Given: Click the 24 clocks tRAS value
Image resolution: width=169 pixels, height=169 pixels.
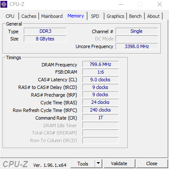Looking at the screenshot, I should click(101, 102).
